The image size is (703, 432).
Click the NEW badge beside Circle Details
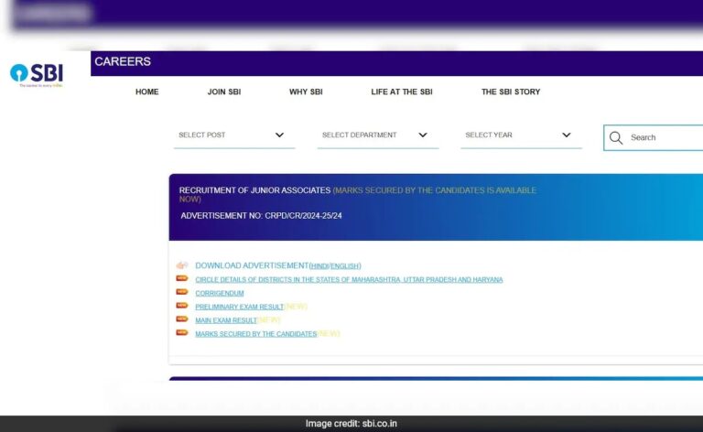click(x=181, y=279)
